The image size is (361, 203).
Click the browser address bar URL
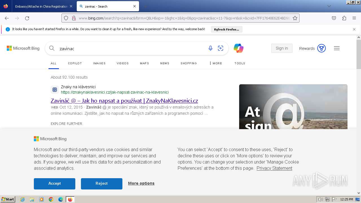184,18
